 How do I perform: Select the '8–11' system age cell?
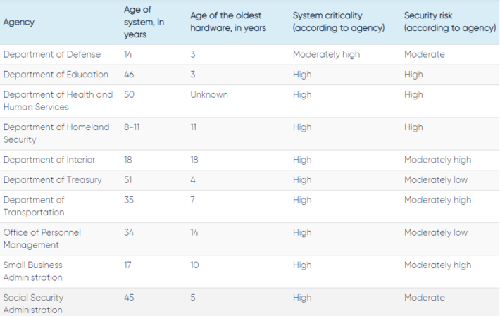(x=132, y=127)
